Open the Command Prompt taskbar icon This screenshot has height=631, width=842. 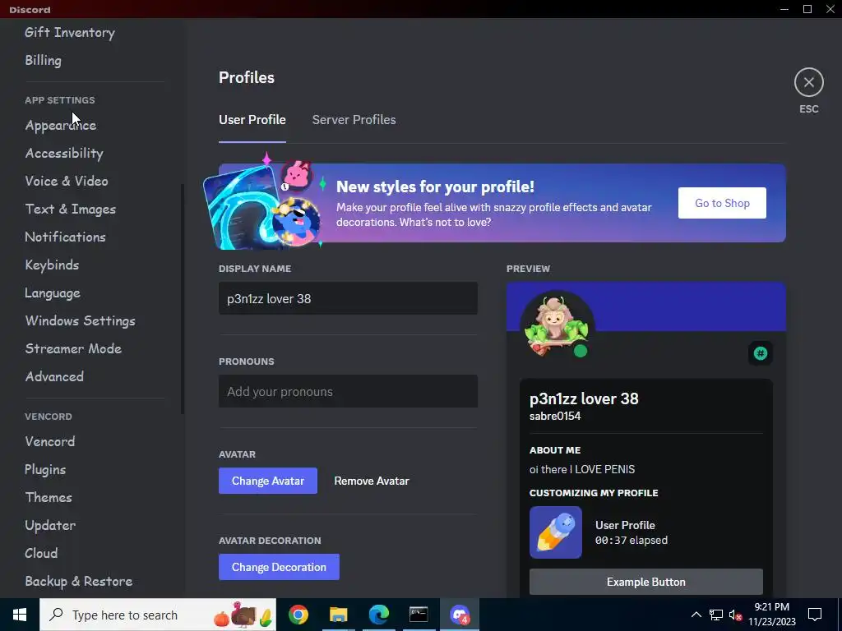pyautogui.click(x=419, y=615)
